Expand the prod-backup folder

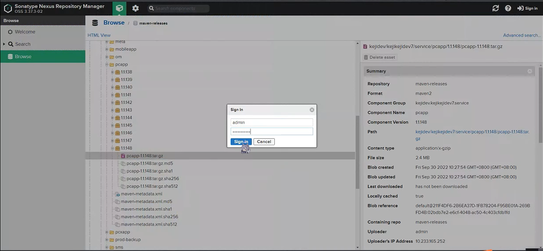[x=107, y=240]
